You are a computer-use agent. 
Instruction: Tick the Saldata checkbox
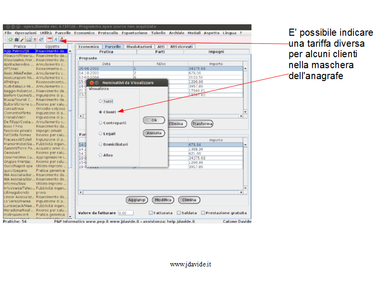pyautogui.click(x=179, y=213)
